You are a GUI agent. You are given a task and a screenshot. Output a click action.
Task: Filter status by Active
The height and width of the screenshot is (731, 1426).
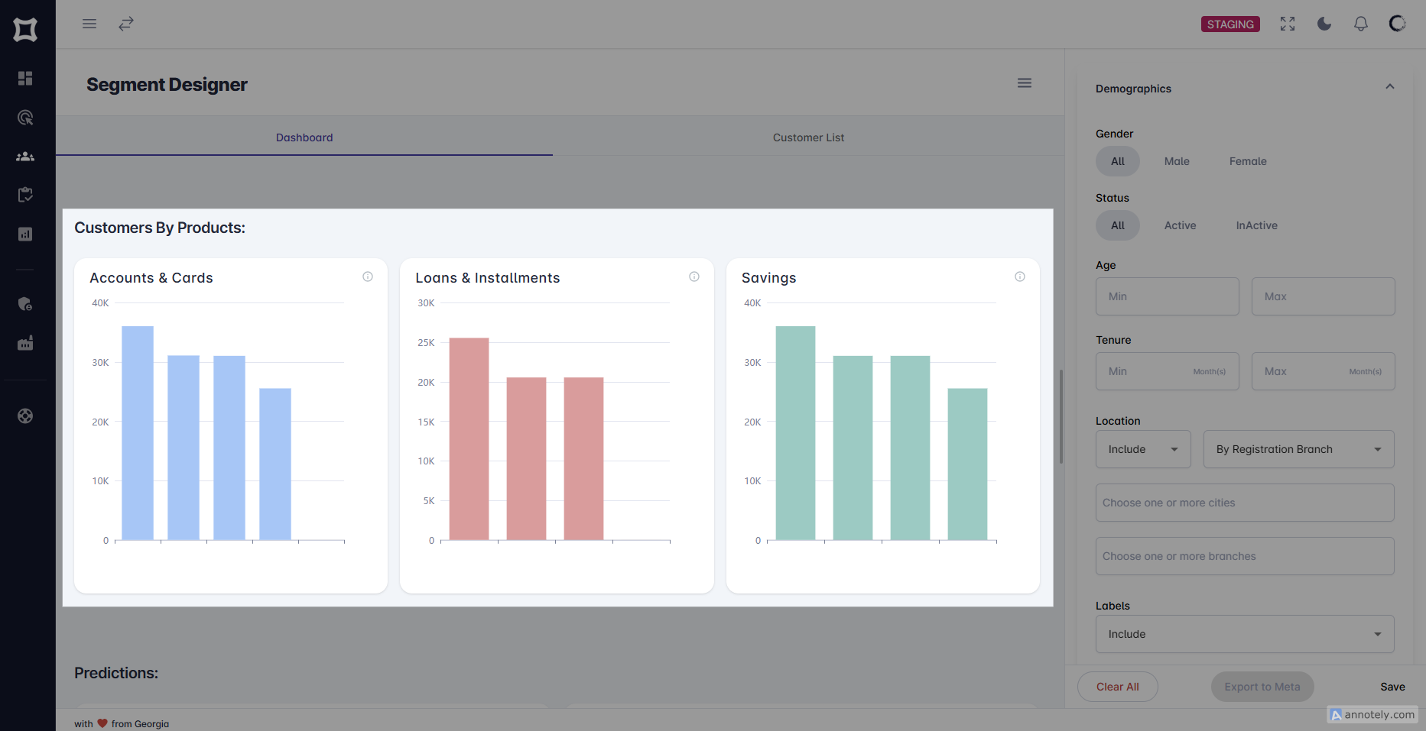1180,225
